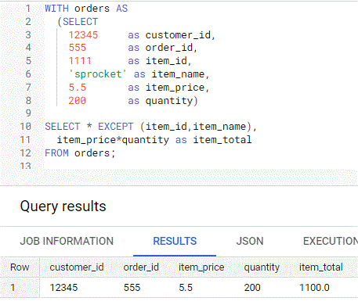Click value 5.5 in editor line 7
This screenshot has height=305, width=358.
tap(78, 88)
